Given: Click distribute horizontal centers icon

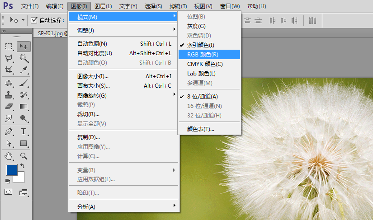Looking at the screenshot, I should tap(283, 20).
